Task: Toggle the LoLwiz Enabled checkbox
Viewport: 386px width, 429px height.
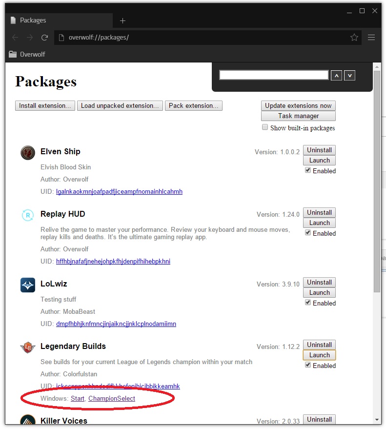Action: [x=308, y=303]
